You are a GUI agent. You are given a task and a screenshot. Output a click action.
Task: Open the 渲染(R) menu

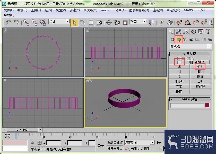click(x=158, y=10)
